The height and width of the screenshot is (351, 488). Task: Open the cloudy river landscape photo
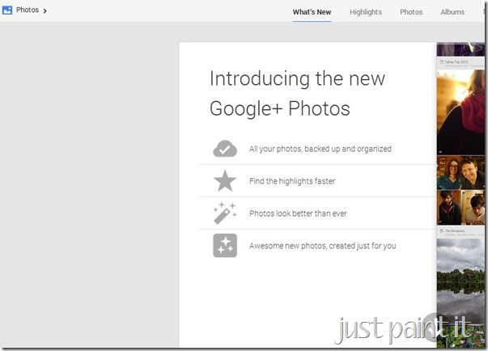460,281
